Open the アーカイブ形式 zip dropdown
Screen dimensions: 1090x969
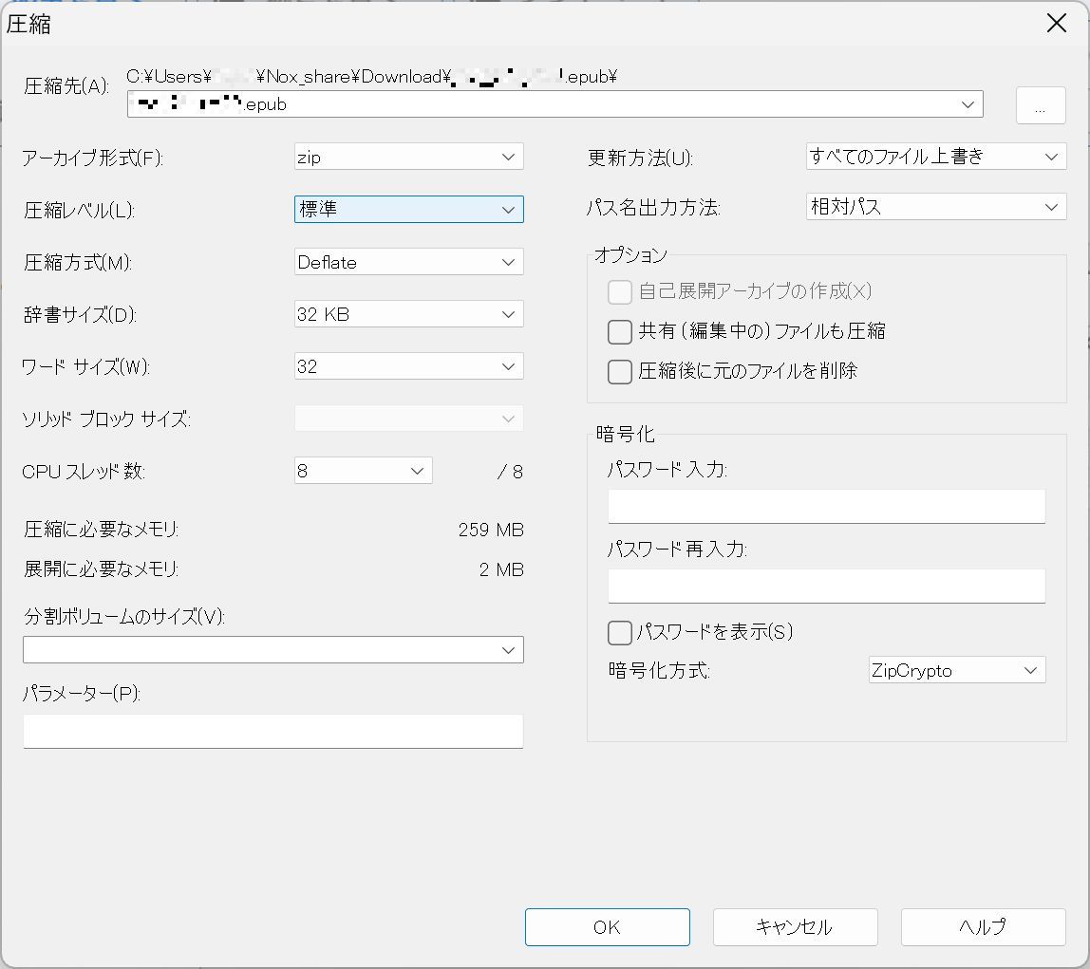[x=408, y=157]
